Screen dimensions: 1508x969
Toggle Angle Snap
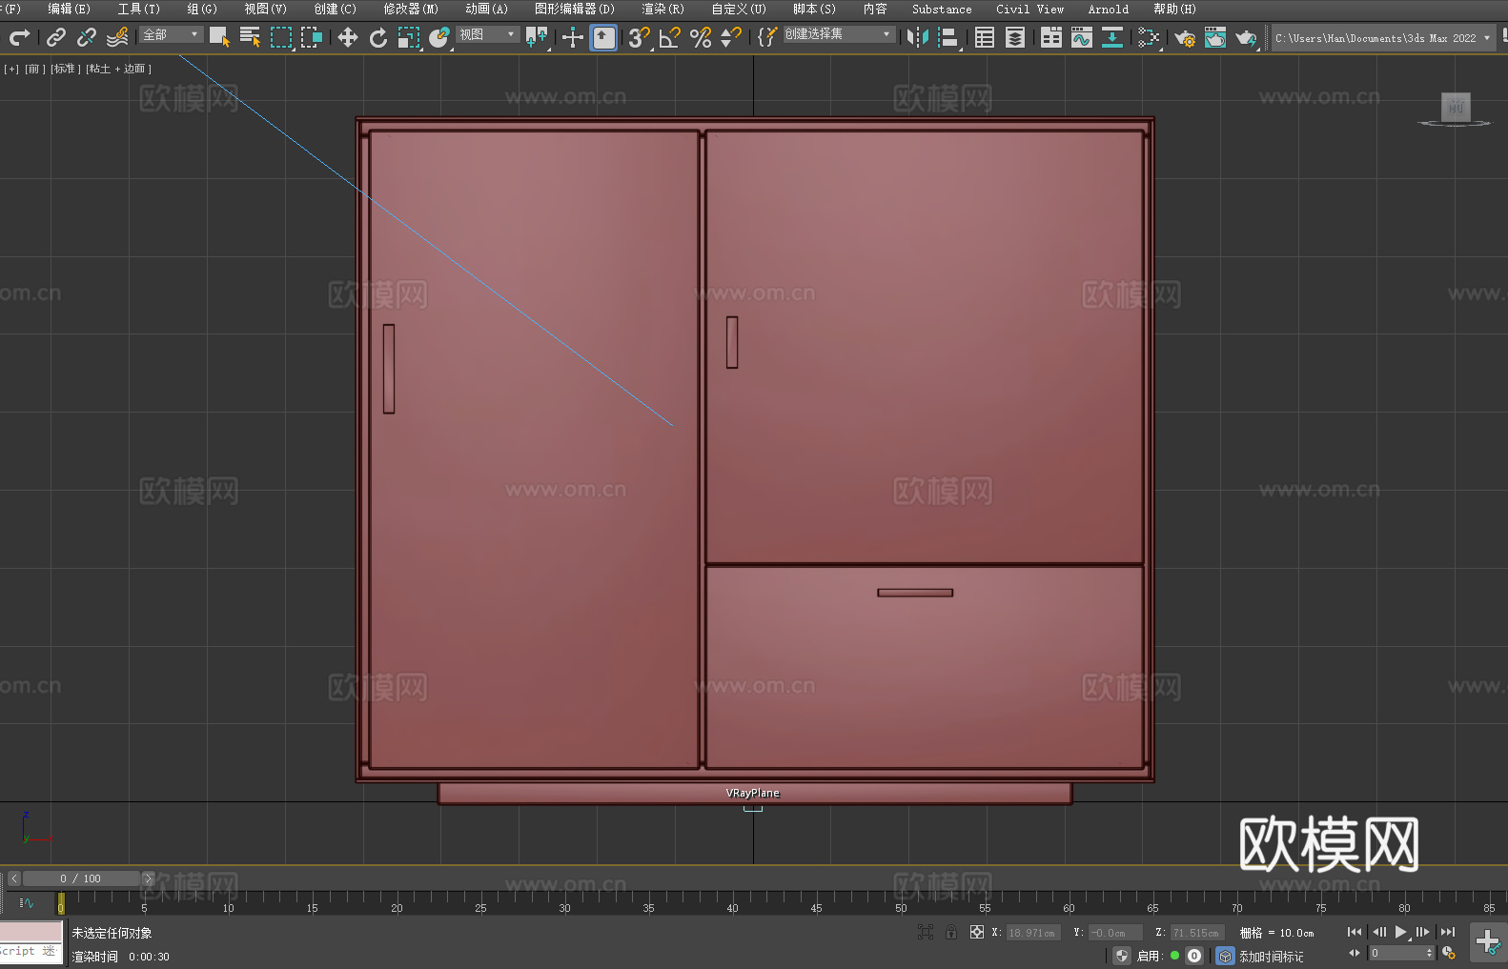coord(669,37)
